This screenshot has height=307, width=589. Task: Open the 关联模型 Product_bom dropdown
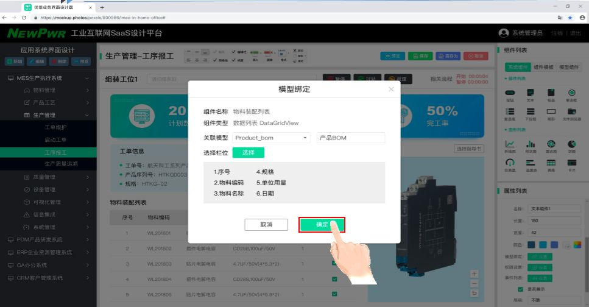pos(272,138)
